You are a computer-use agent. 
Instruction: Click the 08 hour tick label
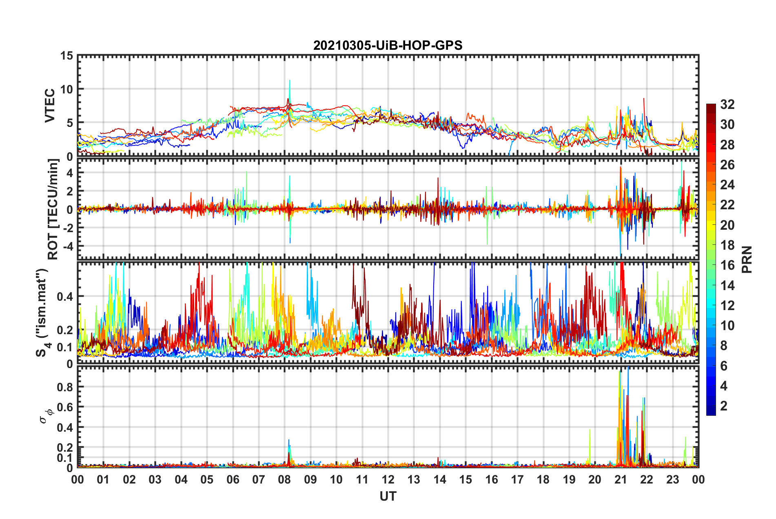(284, 480)
